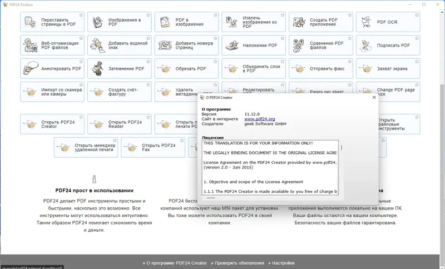Screen dimensions: 445x269
Task: Favorite the Изображения в PDF tile star
Action: click(148, 15)
